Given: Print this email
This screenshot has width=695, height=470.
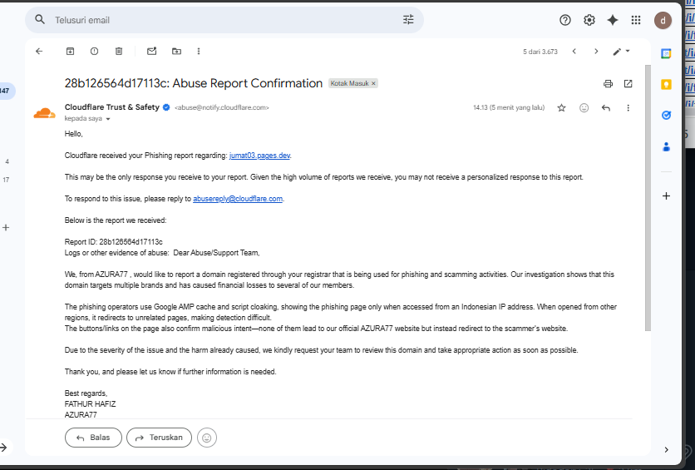Looking at the screenshot, I should pos(609,83).
